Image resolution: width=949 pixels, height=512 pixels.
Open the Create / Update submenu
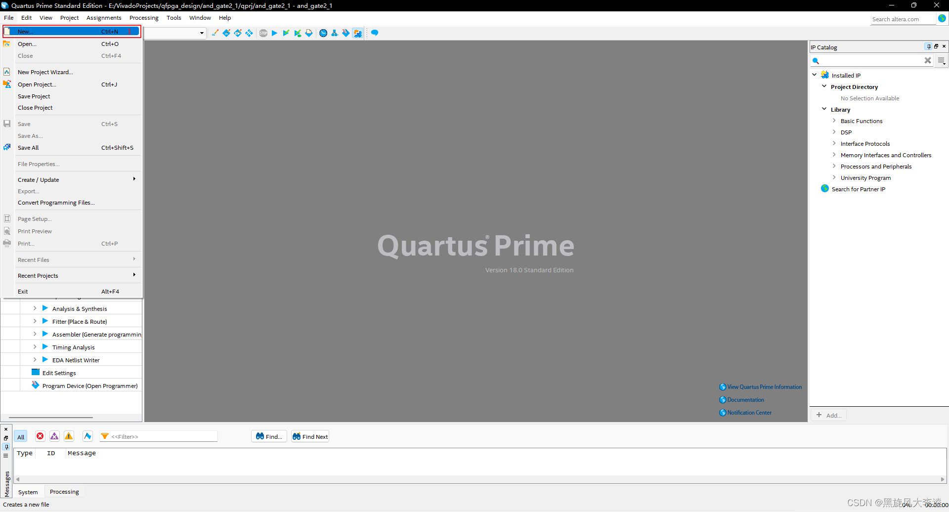(72, 180)
